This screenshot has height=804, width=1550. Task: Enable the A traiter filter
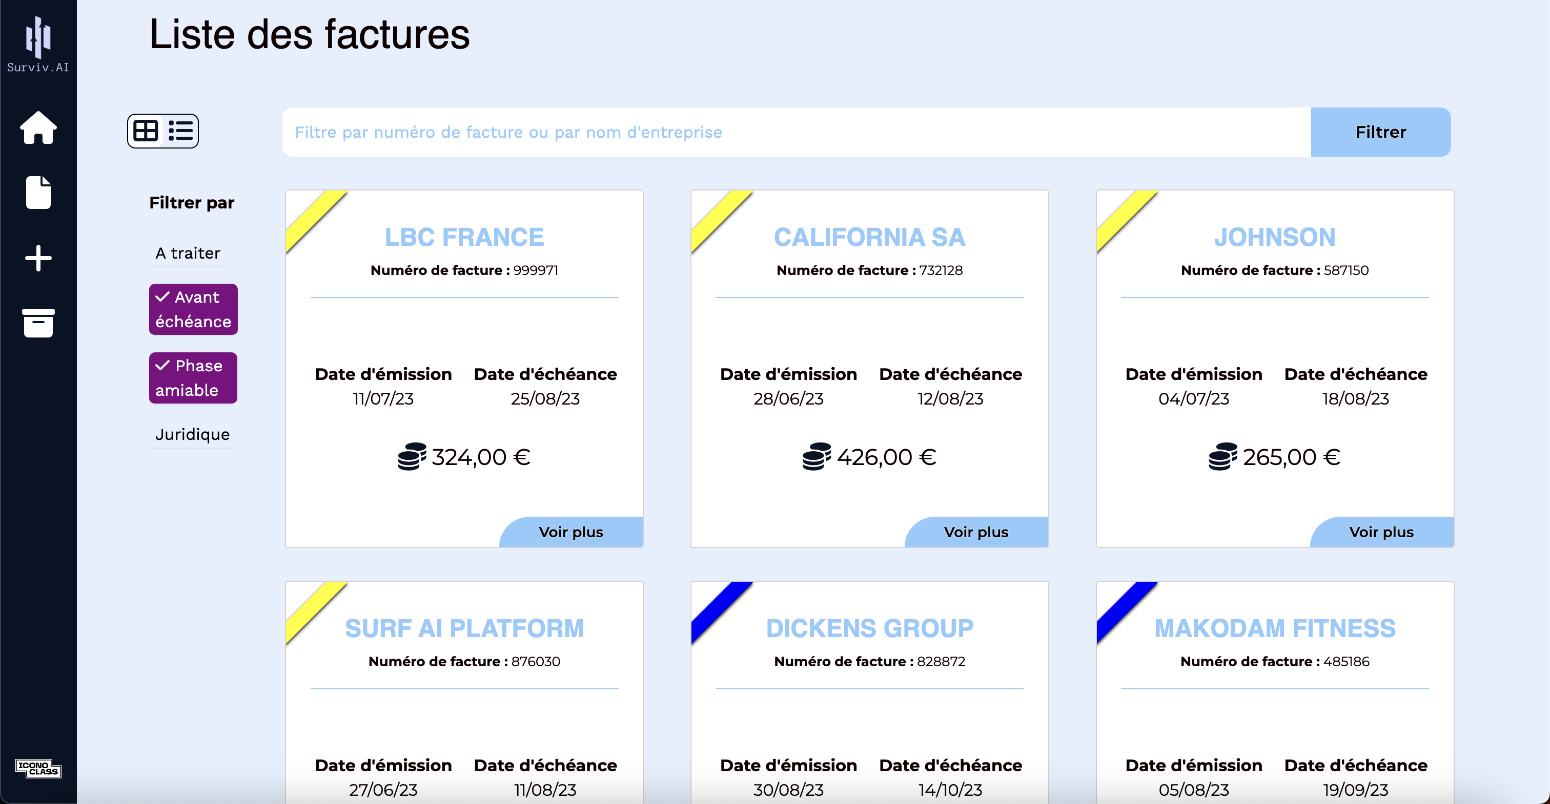pos(188,253)
